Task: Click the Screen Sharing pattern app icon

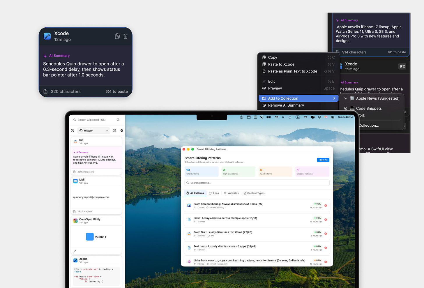Action: pyautogui.click(x=189, y=206)
